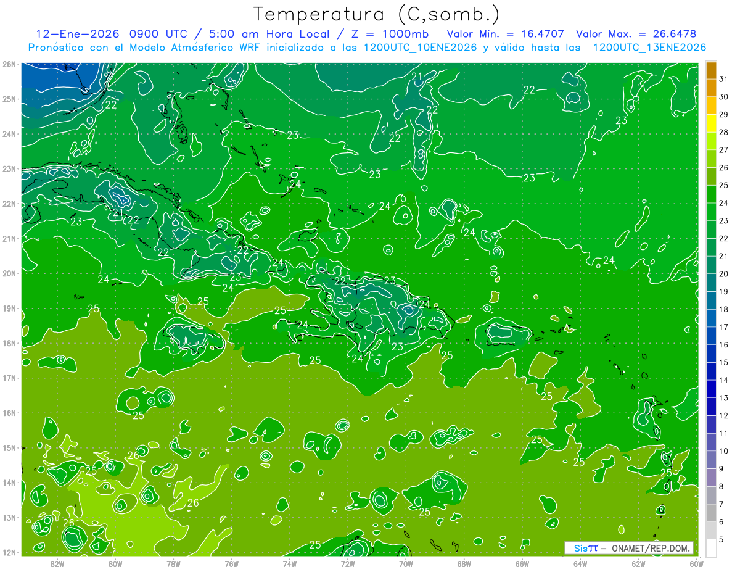The height and width of the screenshot is (572, 740).
Task: Click the "1200UTC_13ENE2026" valid-until time
Action: [649, 48]
